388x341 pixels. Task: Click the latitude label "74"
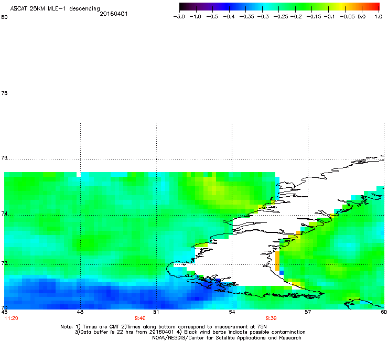[4, 214]
